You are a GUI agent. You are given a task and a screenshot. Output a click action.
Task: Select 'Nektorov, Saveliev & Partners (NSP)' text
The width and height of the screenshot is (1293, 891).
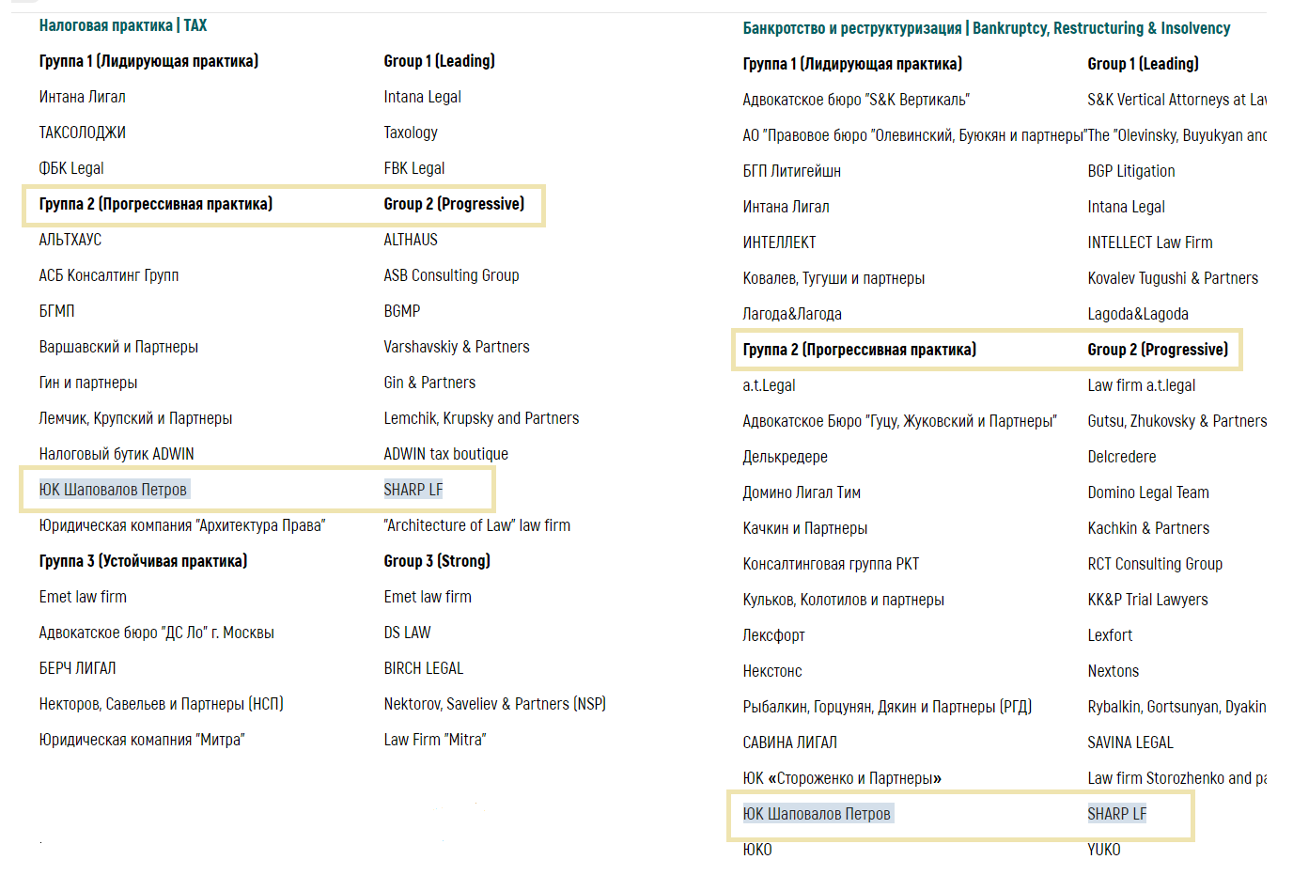point(494,704)
